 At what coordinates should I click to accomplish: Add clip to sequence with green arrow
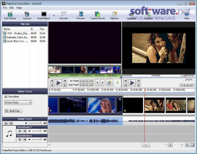(x=117, y=83)
